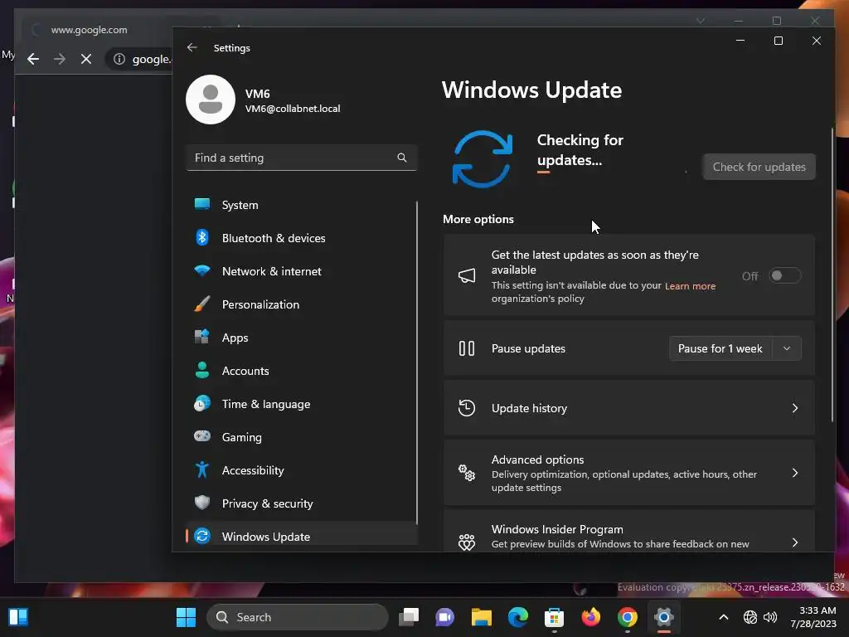849x637 pixels.
Task: Click the taskbar Search box
Action: [298, 617]
